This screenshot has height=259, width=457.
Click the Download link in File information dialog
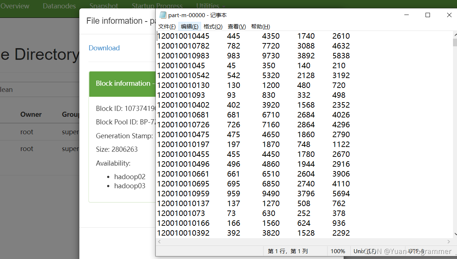104,48
